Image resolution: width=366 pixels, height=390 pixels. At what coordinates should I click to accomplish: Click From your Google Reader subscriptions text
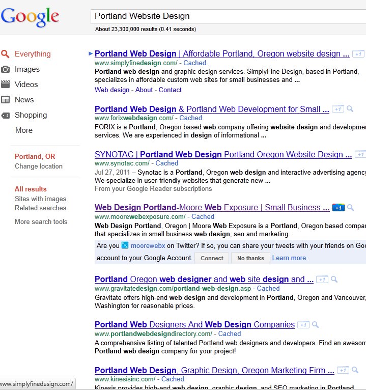point(153,189)
